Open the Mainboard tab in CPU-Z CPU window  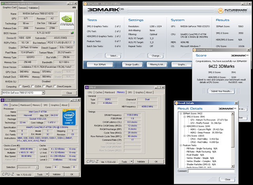pos(25,105)
